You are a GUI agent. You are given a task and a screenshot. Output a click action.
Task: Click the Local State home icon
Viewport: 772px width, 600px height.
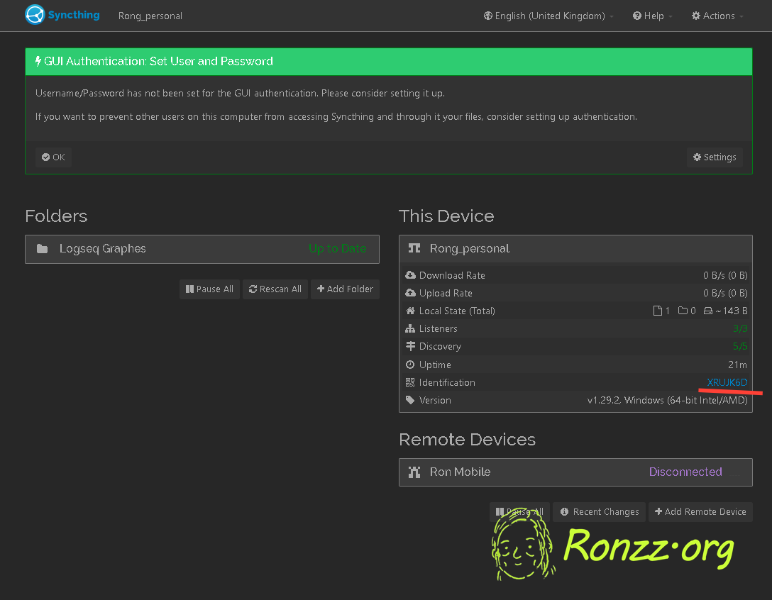(410, 311)
